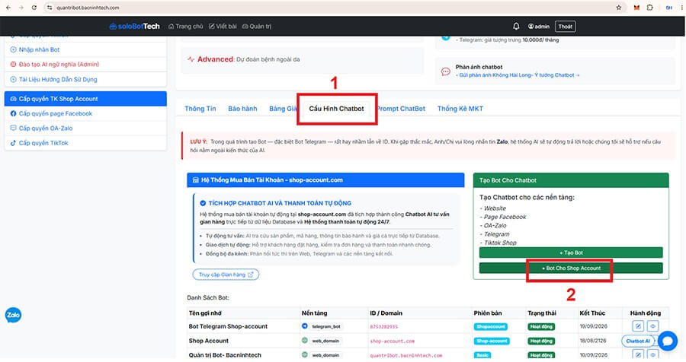Viewport: 686px width, 362px height.
Task: Switch to Thống Kê MKT tab
Action: [460, 108]
